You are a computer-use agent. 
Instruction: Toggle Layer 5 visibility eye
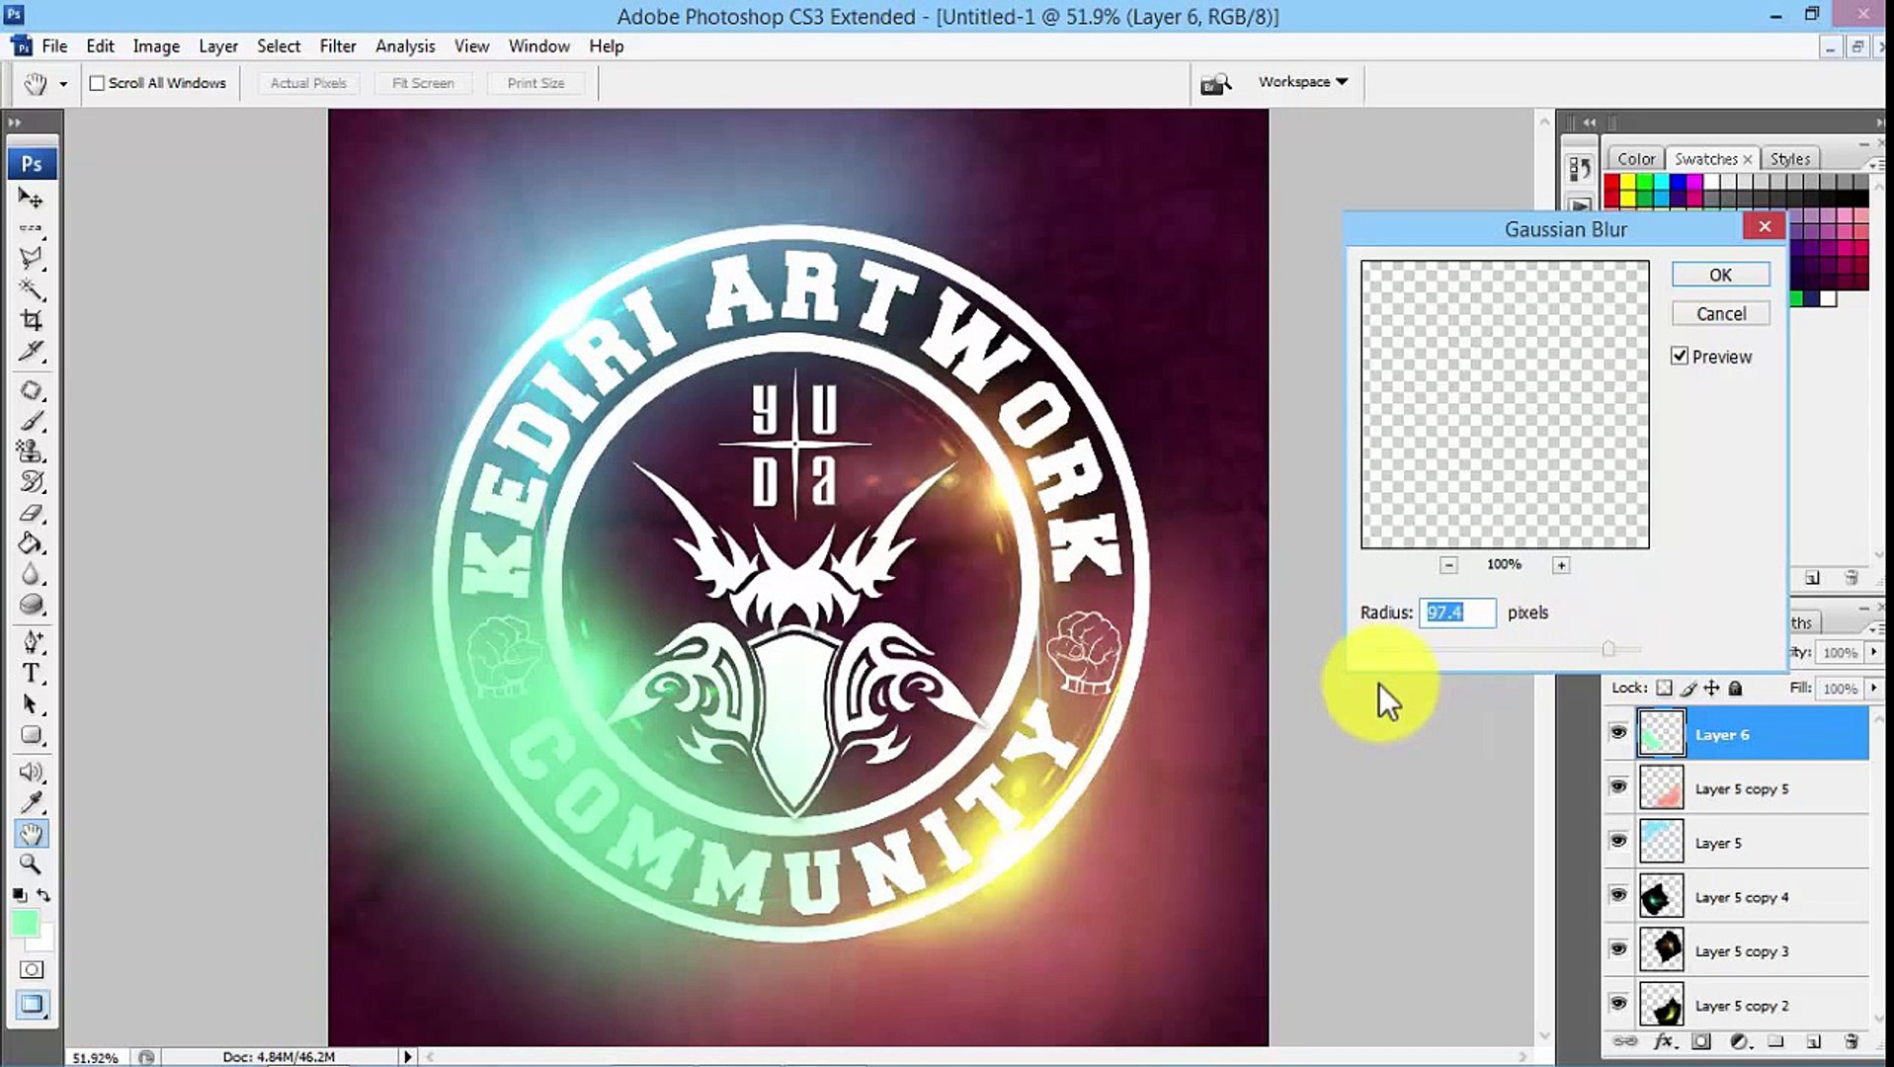pos(1618,842)
